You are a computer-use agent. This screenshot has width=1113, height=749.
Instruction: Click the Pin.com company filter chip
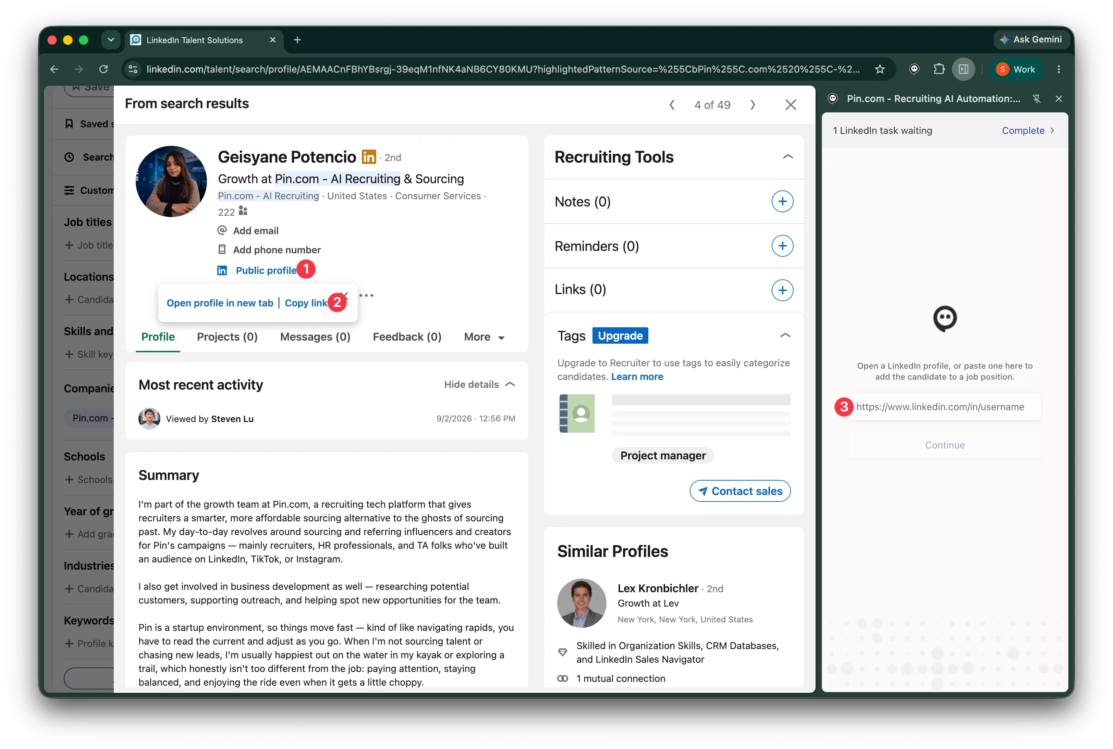point(89,418)
